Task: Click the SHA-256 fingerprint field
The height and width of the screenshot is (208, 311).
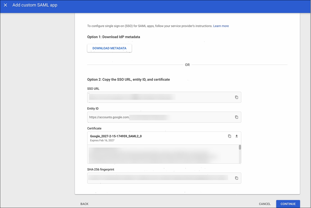Action: coord(157,178)
